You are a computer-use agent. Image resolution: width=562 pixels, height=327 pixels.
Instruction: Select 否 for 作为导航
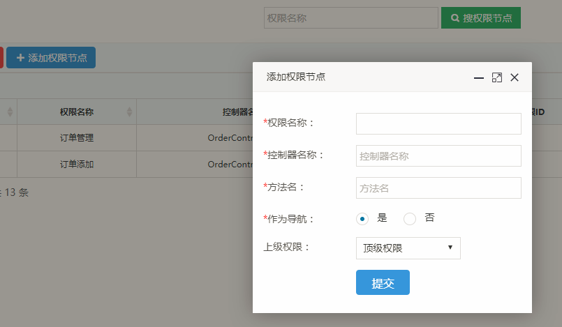coord(410,218)
